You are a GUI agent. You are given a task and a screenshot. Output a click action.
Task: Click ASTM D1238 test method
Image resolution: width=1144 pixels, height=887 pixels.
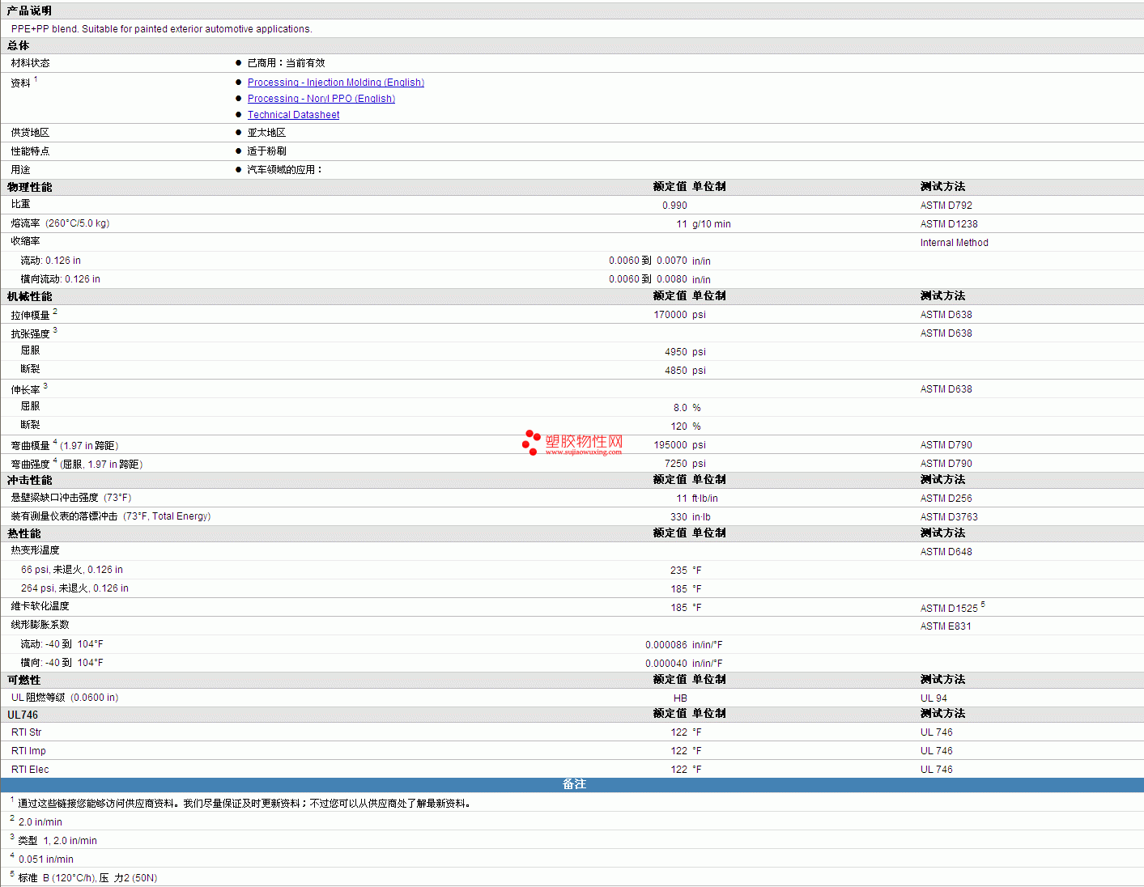(x=949, y=224)
